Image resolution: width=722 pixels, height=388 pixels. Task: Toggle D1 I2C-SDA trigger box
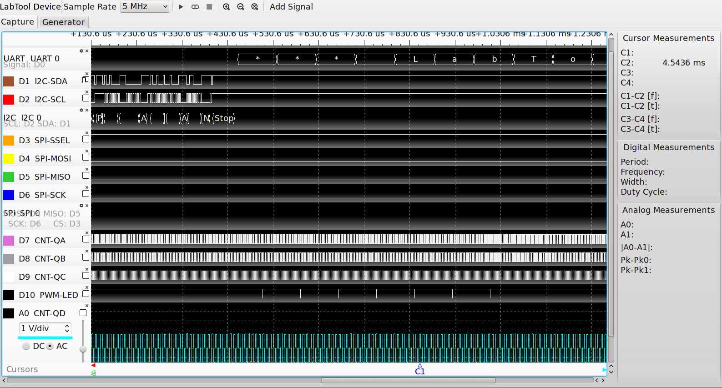point(86,80)
